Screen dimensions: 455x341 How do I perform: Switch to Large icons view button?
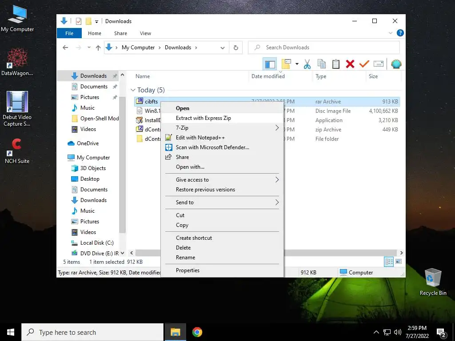click(x=399, y=262)
